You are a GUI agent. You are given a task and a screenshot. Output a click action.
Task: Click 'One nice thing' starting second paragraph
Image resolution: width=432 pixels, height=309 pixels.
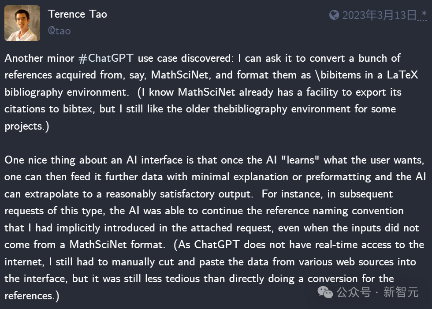[40, 160]
